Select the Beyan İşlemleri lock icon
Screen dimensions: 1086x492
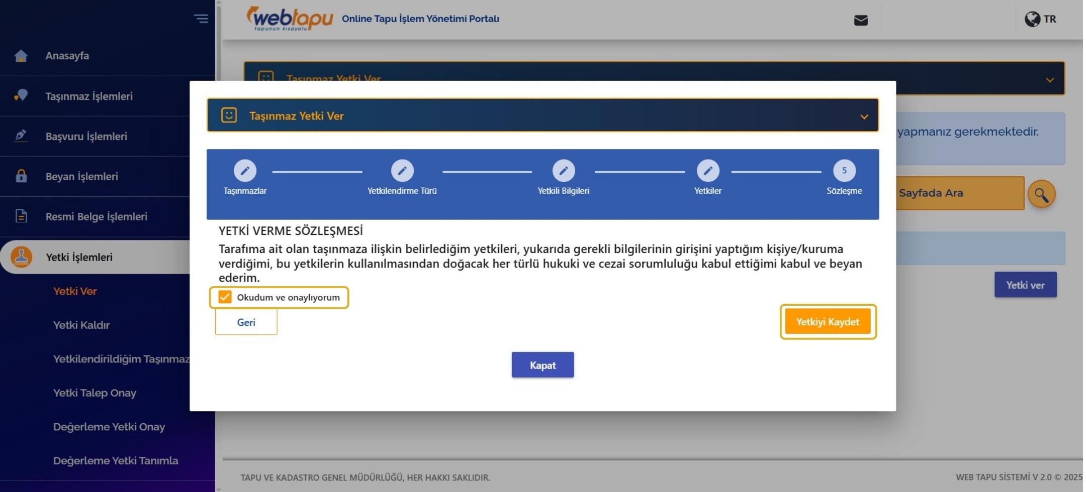[x=21, y=176]
